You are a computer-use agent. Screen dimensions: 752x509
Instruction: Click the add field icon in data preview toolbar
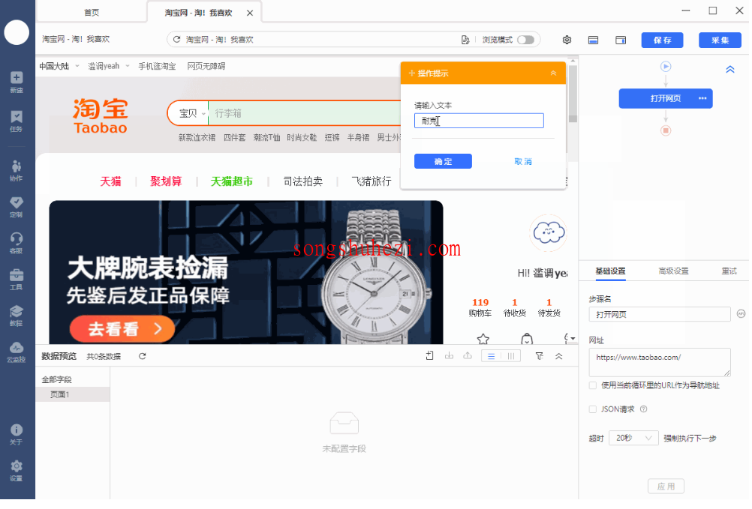click(x=430, y=356)
